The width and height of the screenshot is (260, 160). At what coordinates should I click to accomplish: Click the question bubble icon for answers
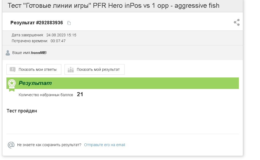[x=13, y=69]
